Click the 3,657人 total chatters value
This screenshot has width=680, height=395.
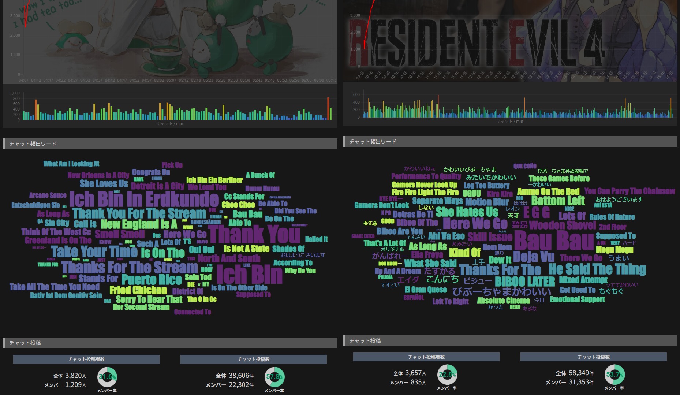(416, 373)
